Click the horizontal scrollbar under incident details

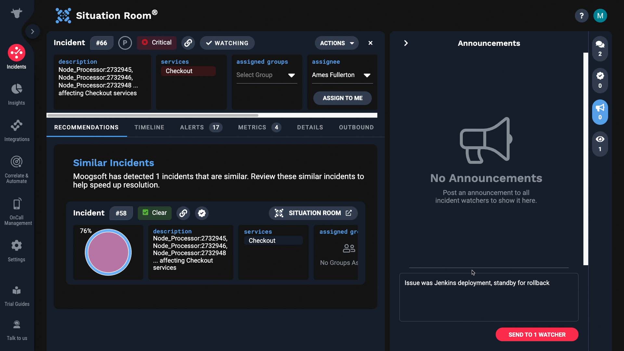tap(153, 115)
